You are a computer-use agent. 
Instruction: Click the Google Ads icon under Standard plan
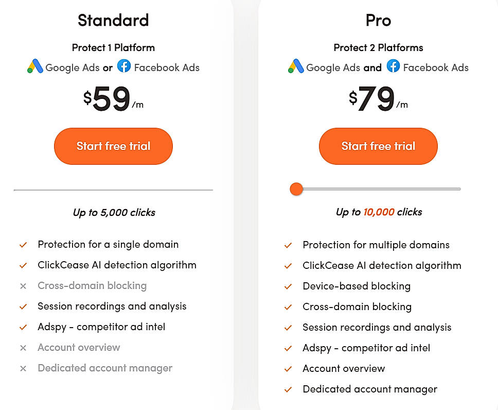[34, 67]
